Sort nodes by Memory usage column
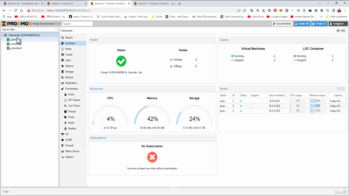 pos(317,95)
